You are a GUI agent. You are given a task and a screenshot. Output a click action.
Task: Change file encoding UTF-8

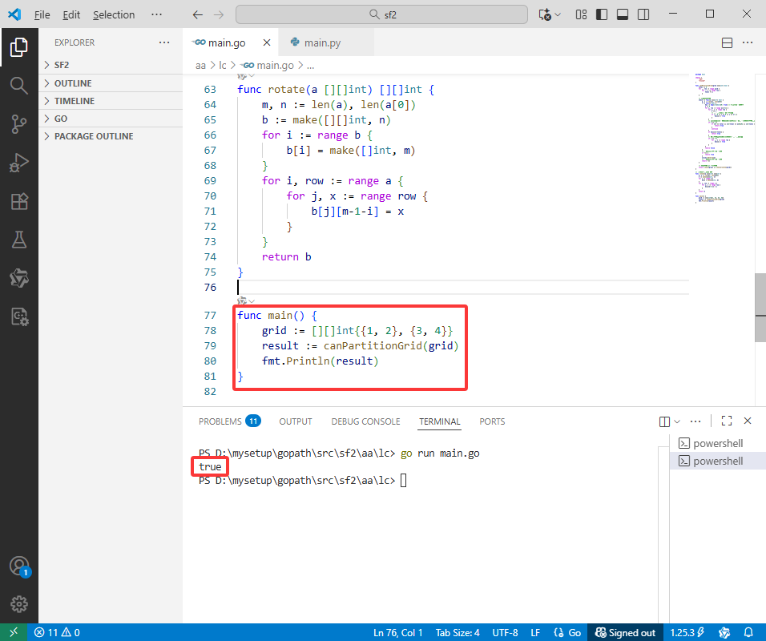505,633
